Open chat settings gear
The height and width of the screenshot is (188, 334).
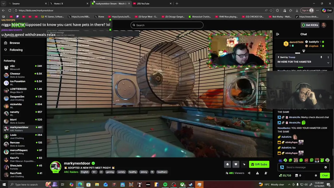pyautogui.click(x=316, y=175)
